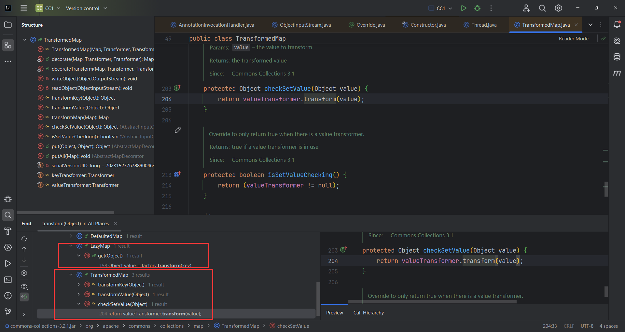Switch to Constructor.java tab
The height and width of the screenshot is (332, 625).
pos(424,25)
